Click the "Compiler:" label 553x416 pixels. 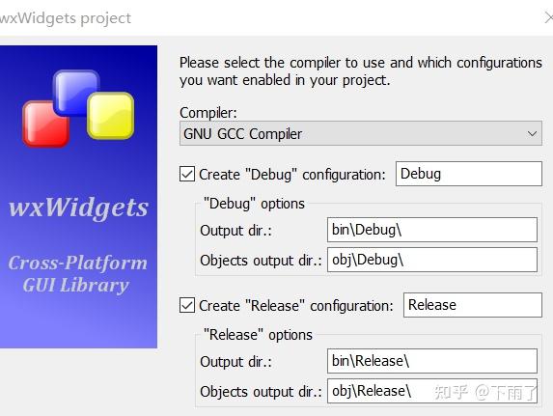[208, 113]
